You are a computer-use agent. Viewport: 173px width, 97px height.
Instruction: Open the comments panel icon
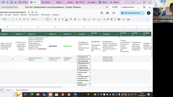point(107,13)
